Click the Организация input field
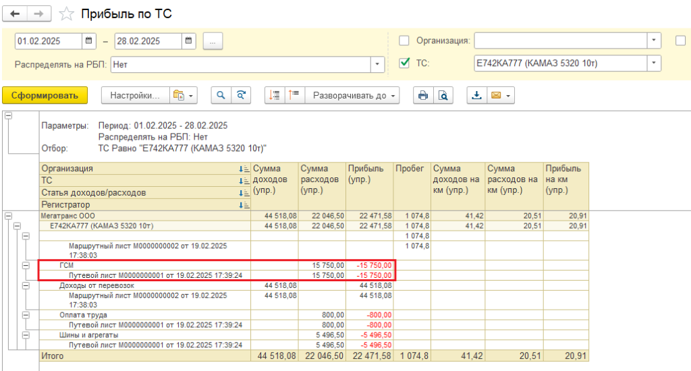This screenshot has height=371, width=691. (x=561, y=40)
